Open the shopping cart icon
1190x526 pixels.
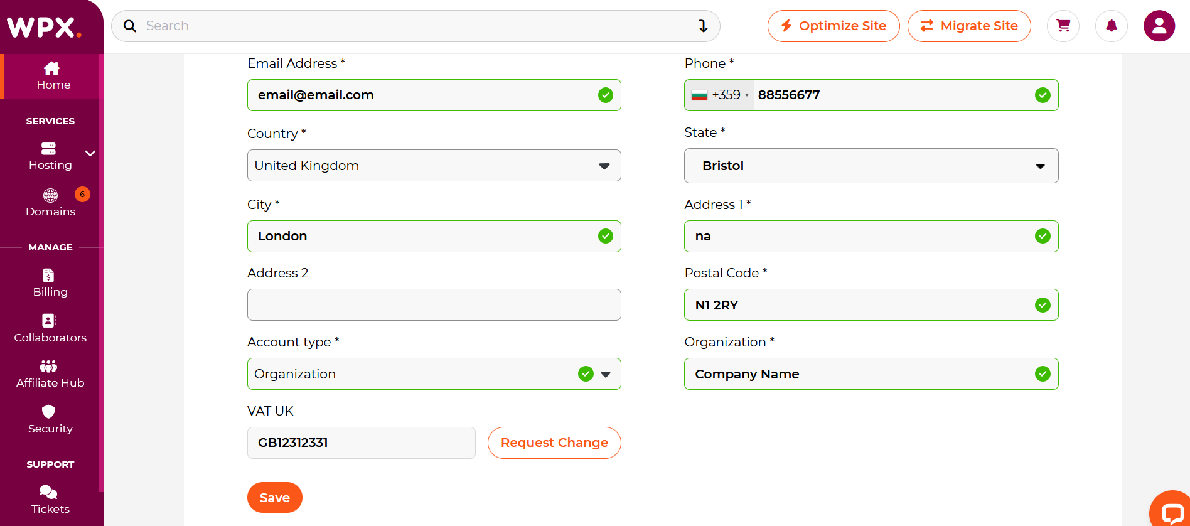1063,26
